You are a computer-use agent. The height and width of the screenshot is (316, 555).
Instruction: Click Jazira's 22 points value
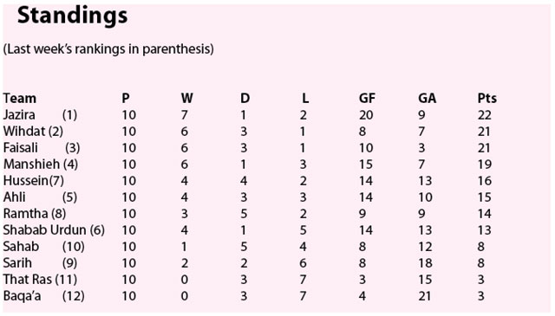point(485,115)
